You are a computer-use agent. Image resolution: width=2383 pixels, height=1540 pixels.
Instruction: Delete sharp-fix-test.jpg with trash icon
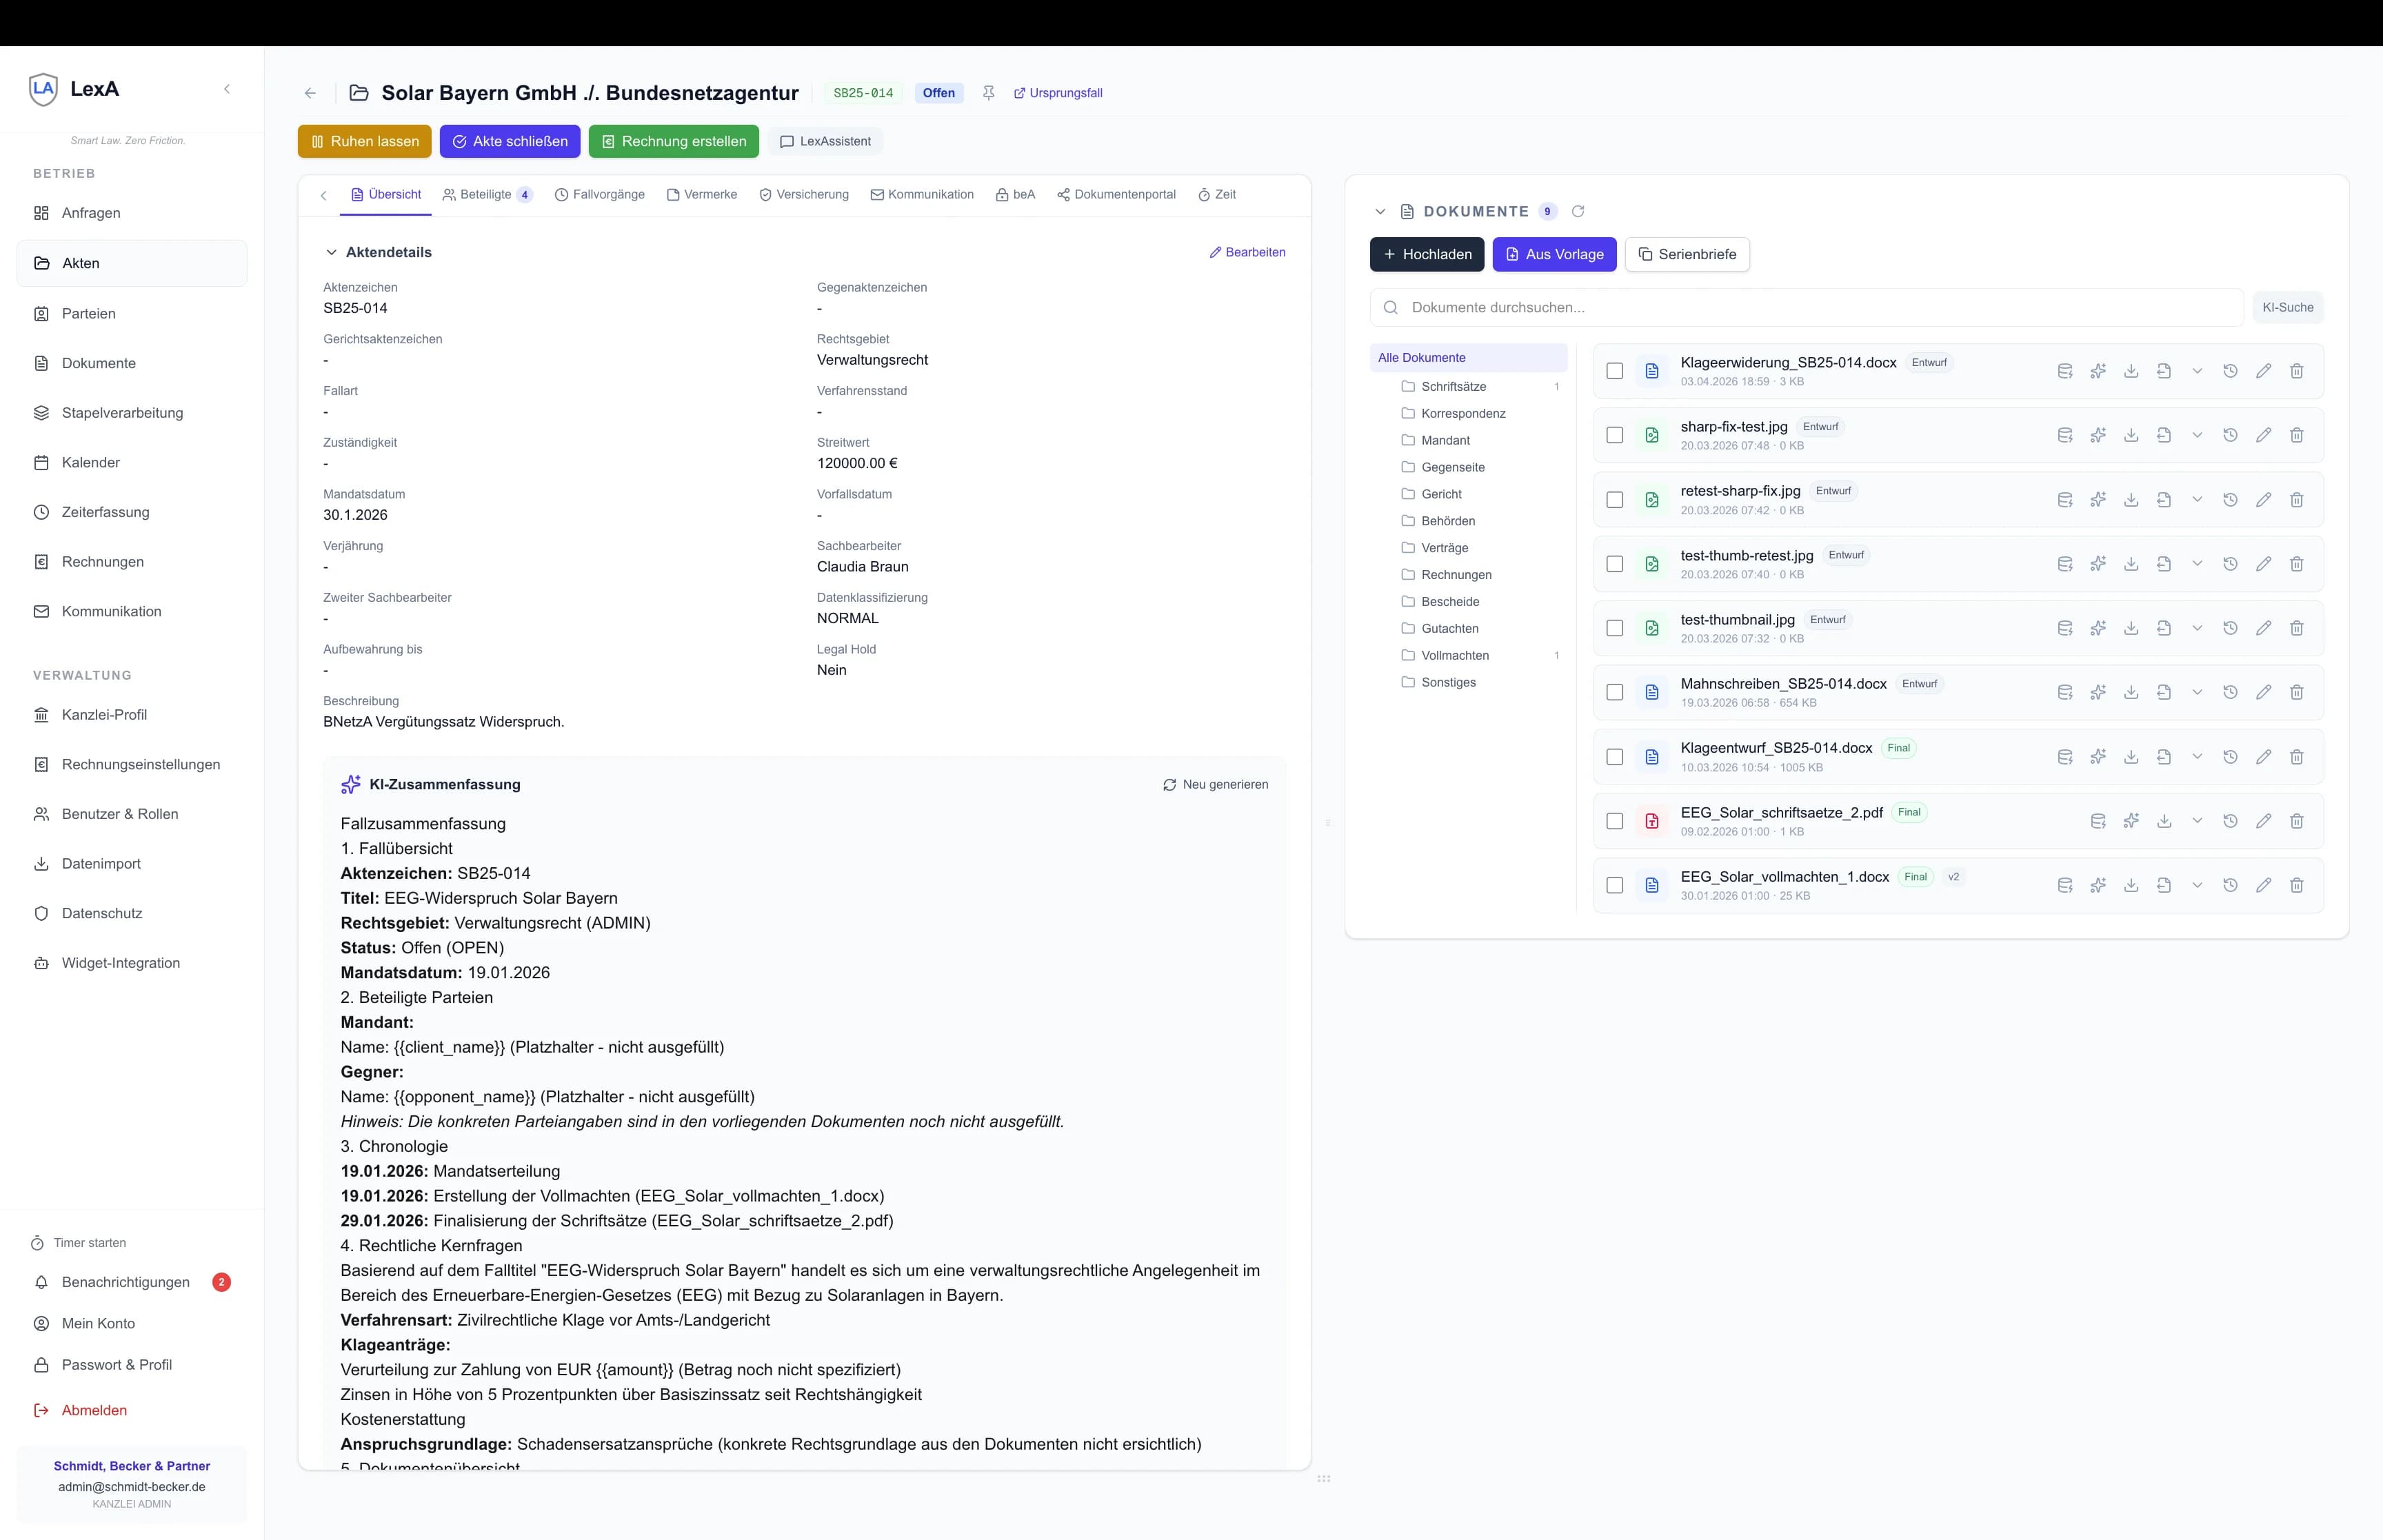2297,435
